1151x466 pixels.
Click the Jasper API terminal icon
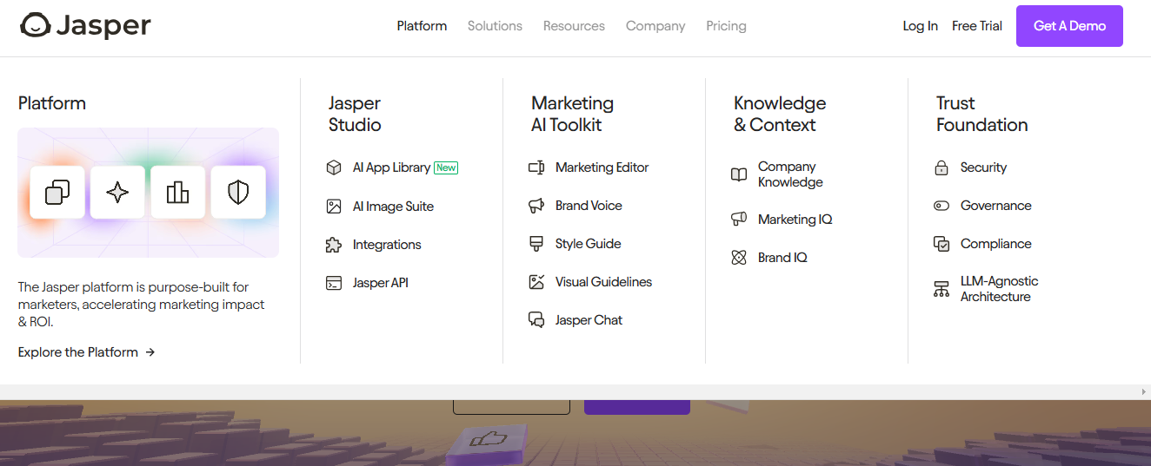click(x=334, y=283)
